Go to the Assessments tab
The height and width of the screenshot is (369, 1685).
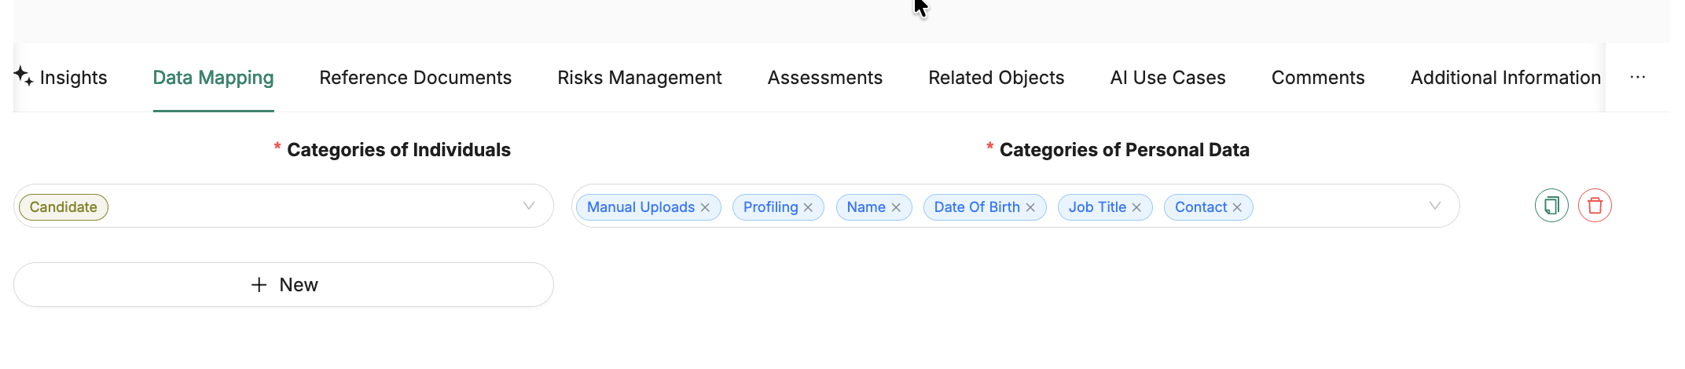coord(825,78)
